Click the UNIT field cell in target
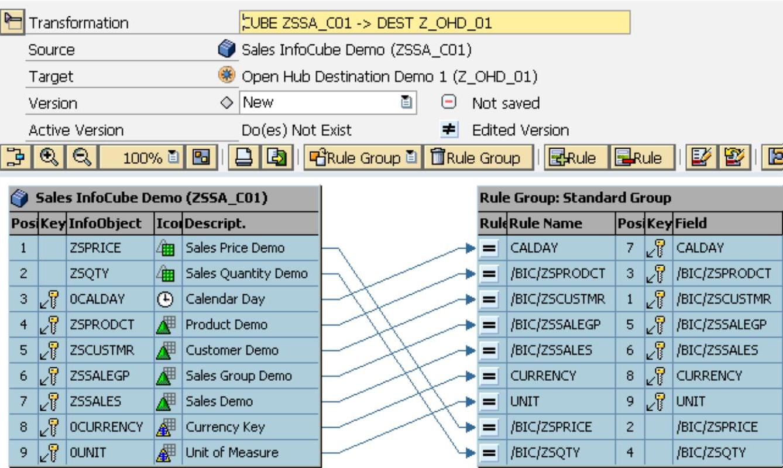The width and height of the screenshot is (783, 468). pyautogui.click(x=727, y=401)
